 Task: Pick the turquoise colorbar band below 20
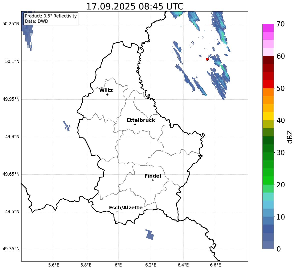pyautogui.click(x=268, y=197)
